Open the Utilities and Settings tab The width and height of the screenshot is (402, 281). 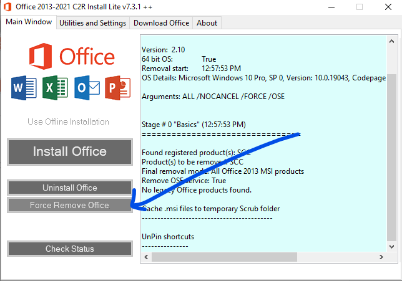point(93,23)
